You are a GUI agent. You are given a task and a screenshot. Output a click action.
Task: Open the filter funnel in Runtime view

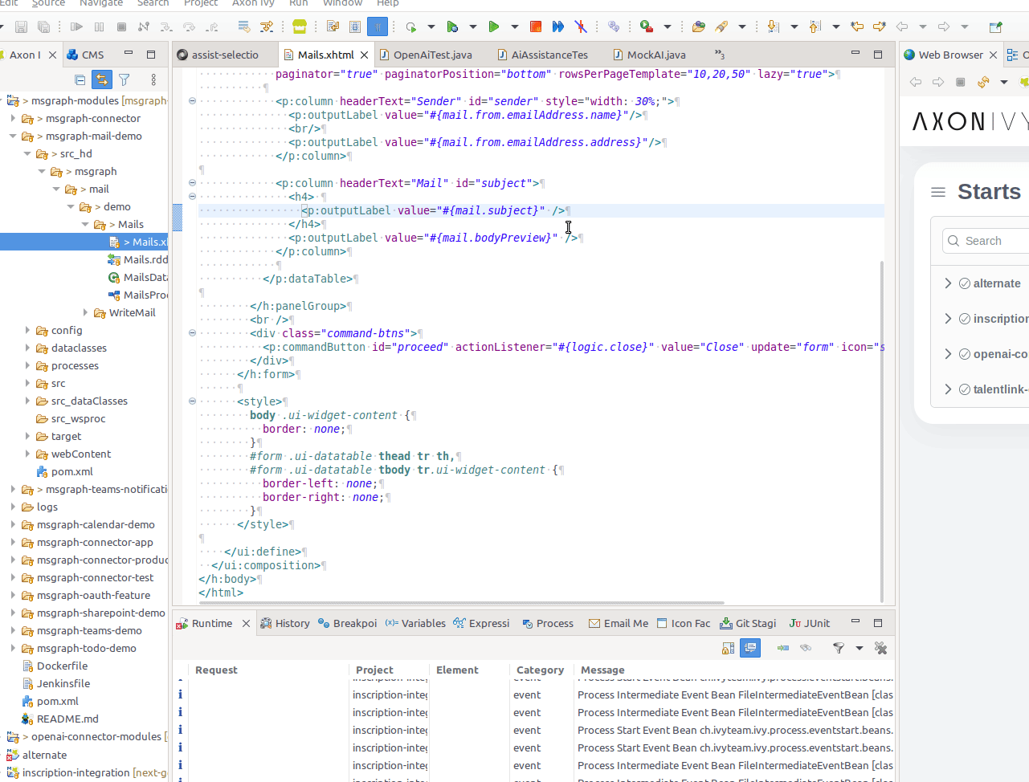[x=839, y=648]
